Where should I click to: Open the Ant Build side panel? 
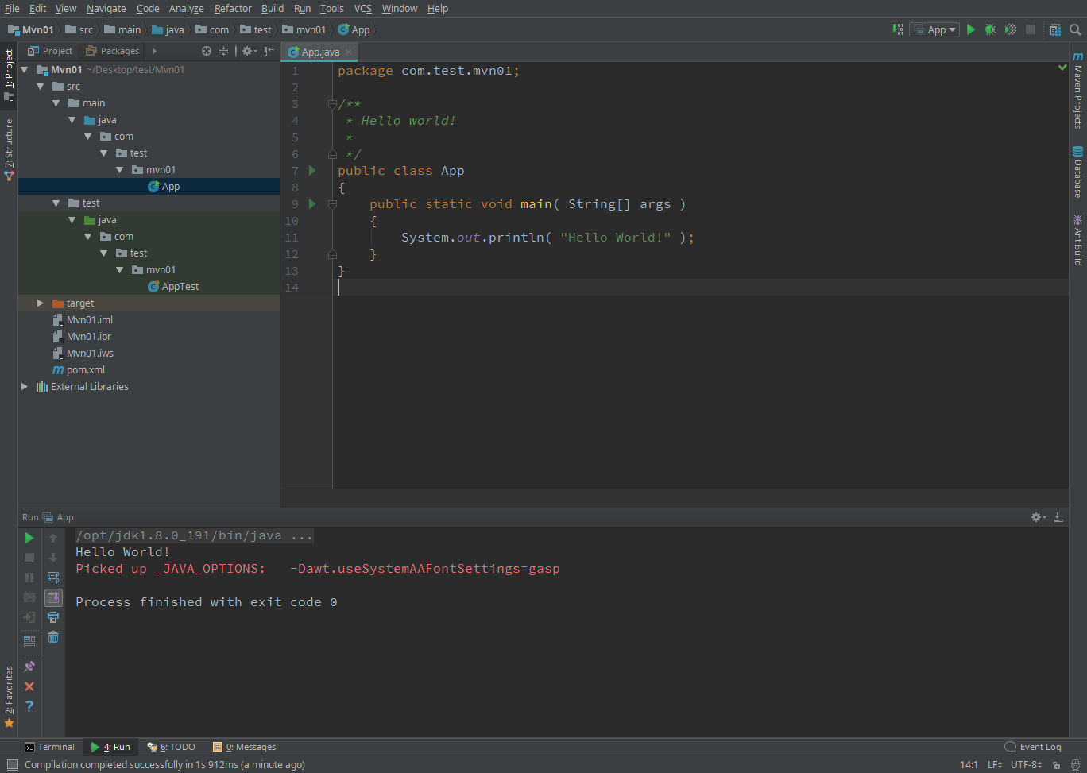(x=1078, y=239)
